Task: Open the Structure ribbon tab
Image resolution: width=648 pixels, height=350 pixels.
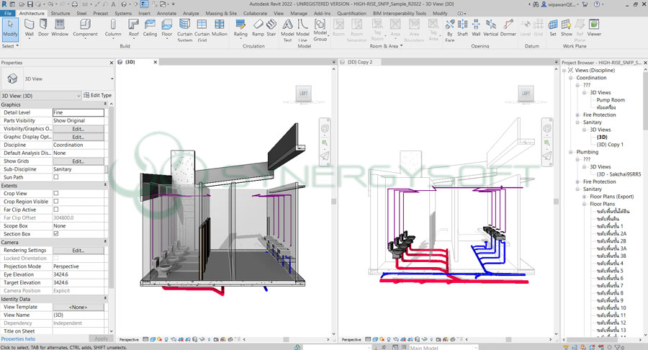Action: coord(60,13)
